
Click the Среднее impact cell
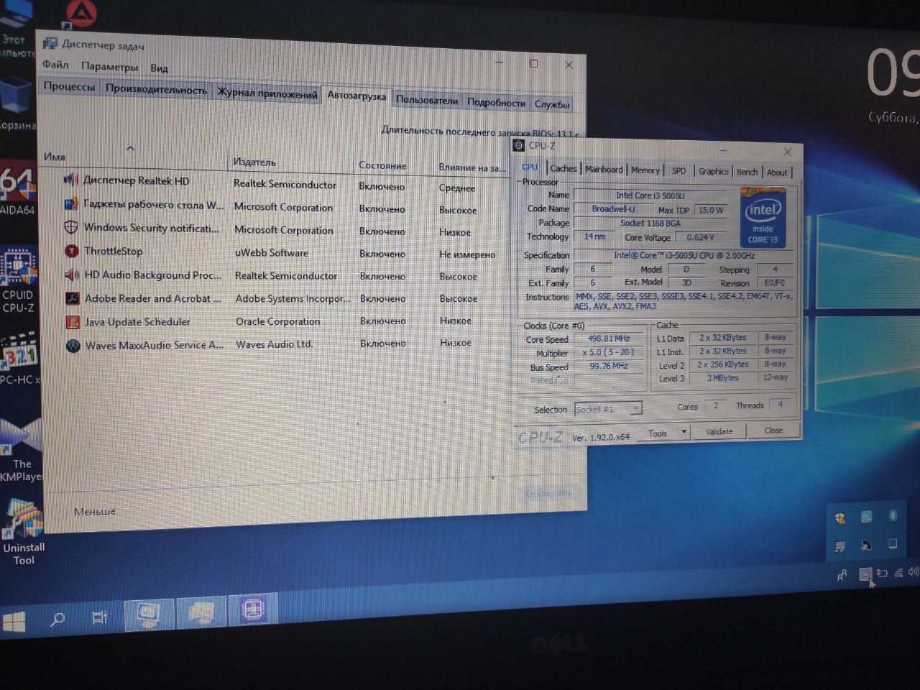point(457,188)
